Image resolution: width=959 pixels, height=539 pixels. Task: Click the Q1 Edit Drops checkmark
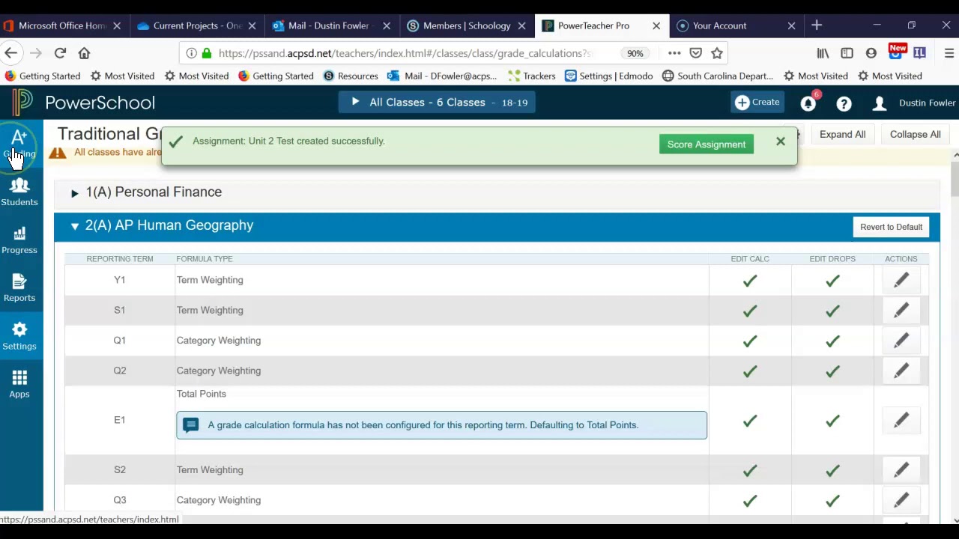pos(832,341)
